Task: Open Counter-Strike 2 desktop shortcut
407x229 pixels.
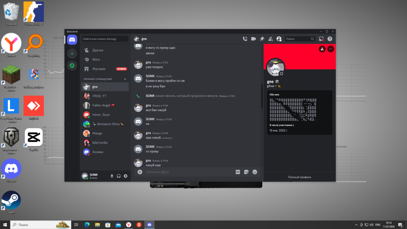Action: (x=33, y=13)
